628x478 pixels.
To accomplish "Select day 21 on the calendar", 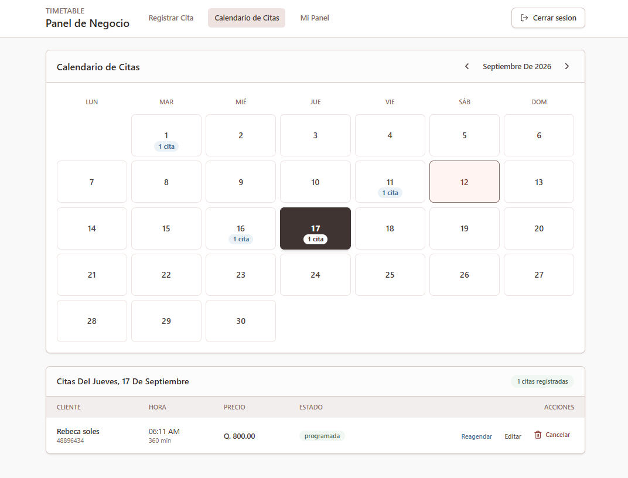I will (92, 275).
